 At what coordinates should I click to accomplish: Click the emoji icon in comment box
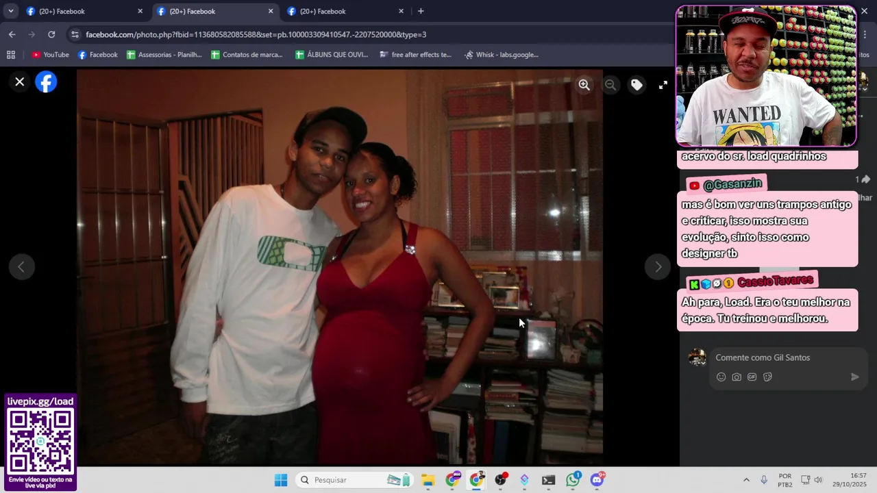[721, 377]
